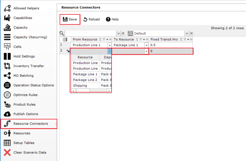The width and height of the screenshot is (246, 161).
Task: Click dropdown list scrollbar left arrow
Action: 73,91
